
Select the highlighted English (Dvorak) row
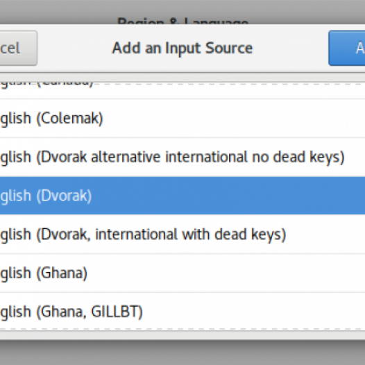pyautogui.click(x=182, y=196)
